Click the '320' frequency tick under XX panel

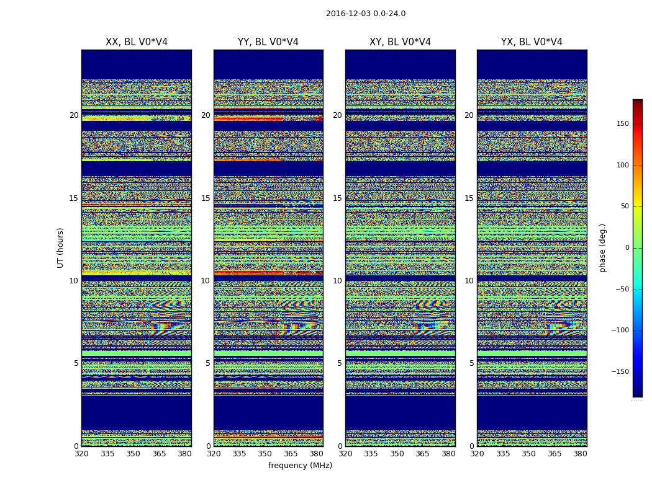click(x=81, y=454)
